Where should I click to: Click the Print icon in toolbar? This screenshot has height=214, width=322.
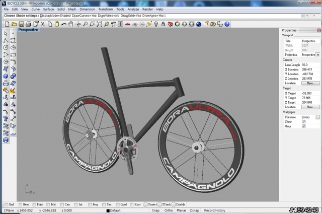pos(27,24)
